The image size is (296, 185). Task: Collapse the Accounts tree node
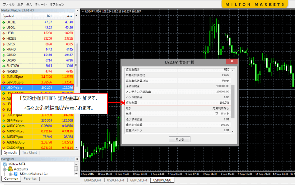[x=4, y=169]
